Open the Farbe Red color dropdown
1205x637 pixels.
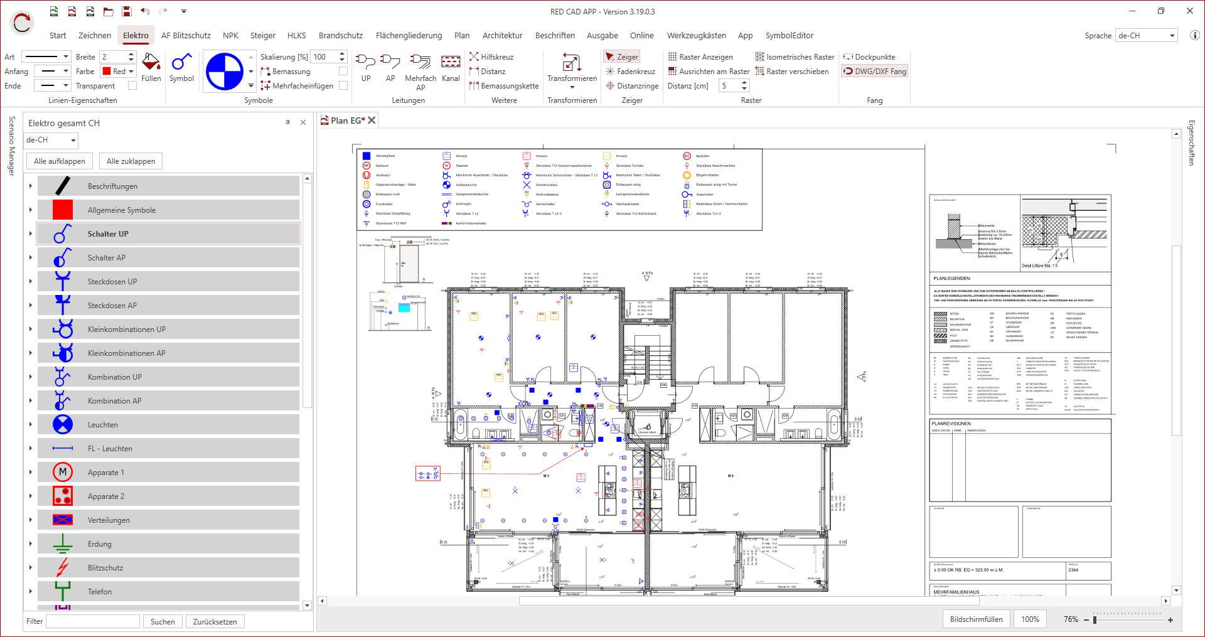click(119, 72)
